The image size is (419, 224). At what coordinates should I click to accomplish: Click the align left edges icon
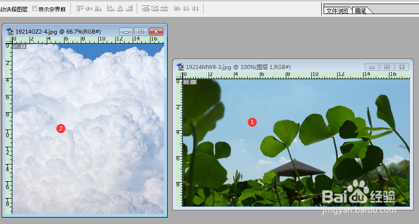110,9
